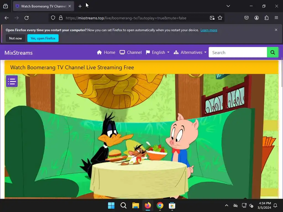This screenshot has height=212, width=283.
Task: Bookmark this page with star icon
Action: coord(220,18)
